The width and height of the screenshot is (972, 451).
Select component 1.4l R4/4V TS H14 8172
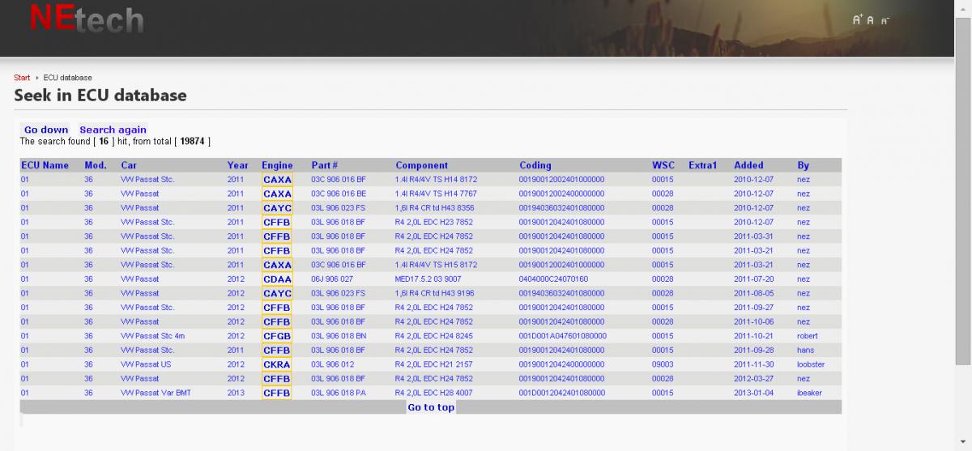[436, 180]
